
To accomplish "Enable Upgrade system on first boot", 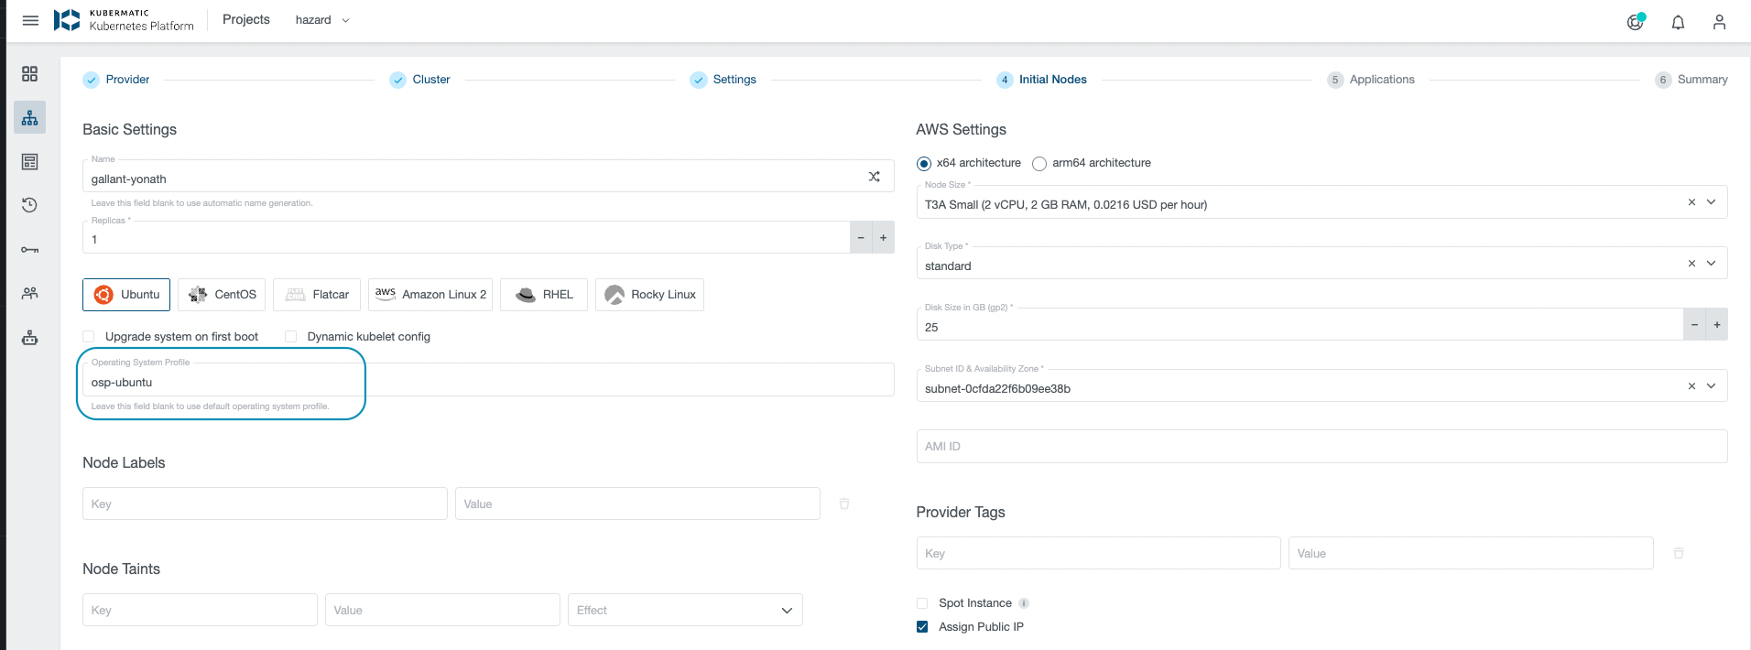I will (89, 337).
